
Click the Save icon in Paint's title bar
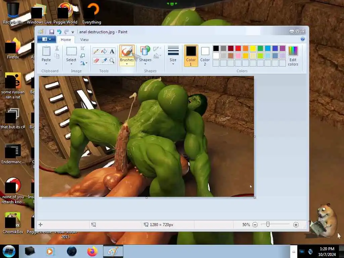[51, 32]
